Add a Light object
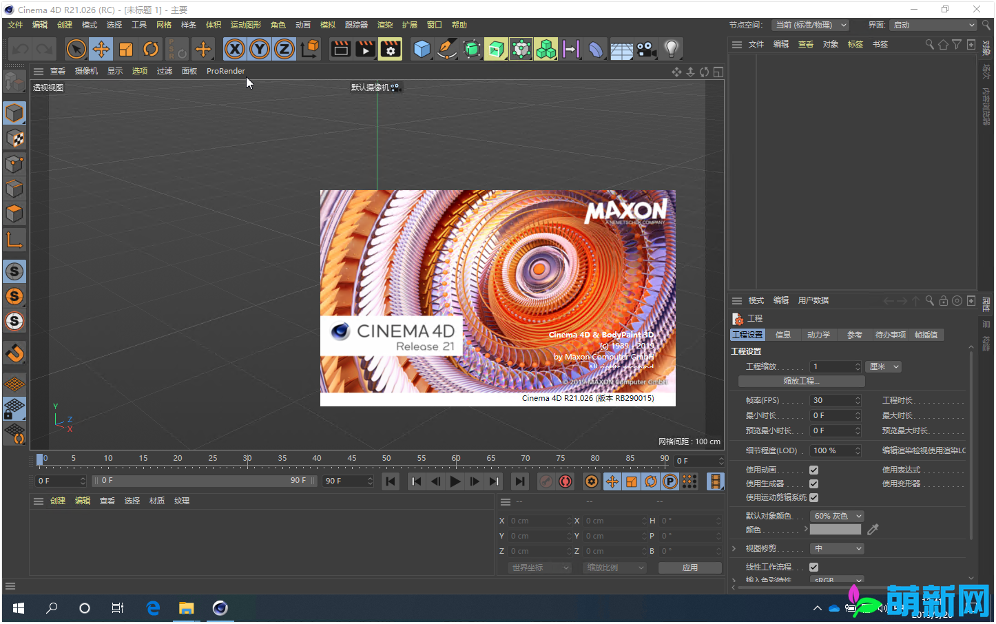Image resolution: width=996 pixels, height=624 pixels. 672,49
